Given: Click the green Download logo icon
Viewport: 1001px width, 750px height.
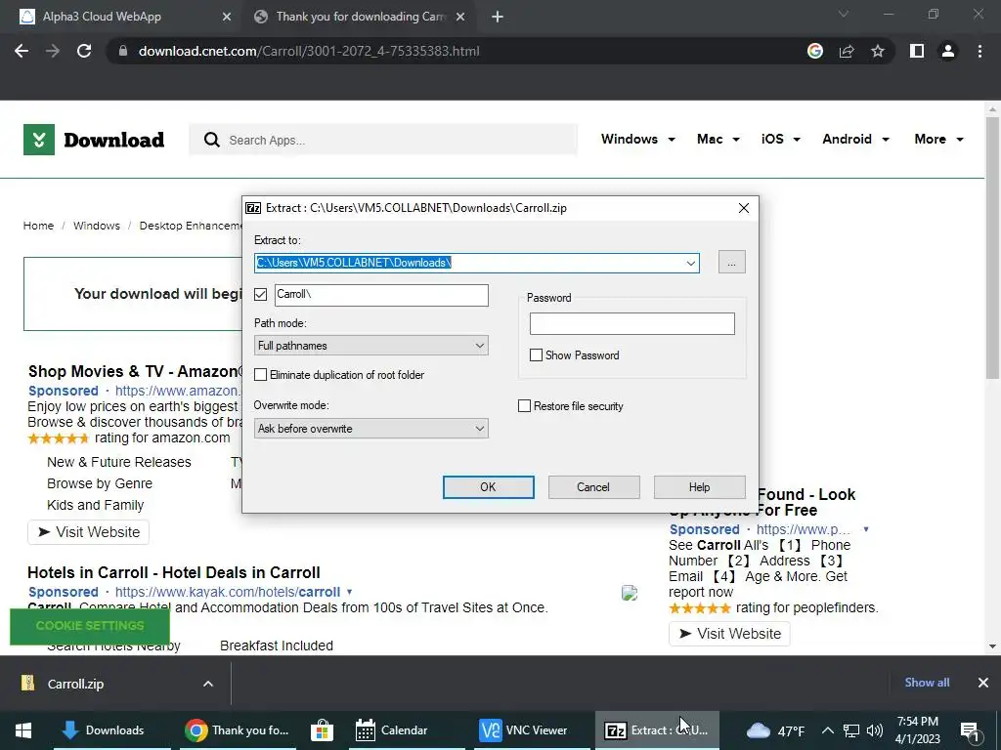Looking at the screenshot, I should click(39, 140).
